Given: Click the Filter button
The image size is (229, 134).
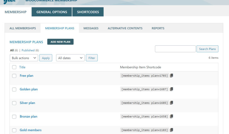Looking at the screenshot, I should (92, 58).
